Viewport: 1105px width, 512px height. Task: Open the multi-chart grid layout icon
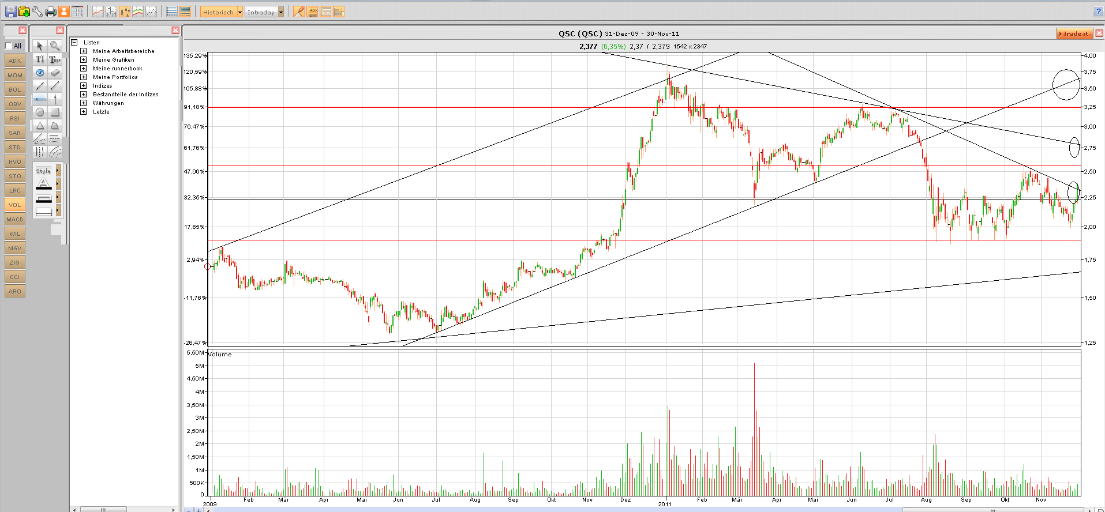point(77,12)
